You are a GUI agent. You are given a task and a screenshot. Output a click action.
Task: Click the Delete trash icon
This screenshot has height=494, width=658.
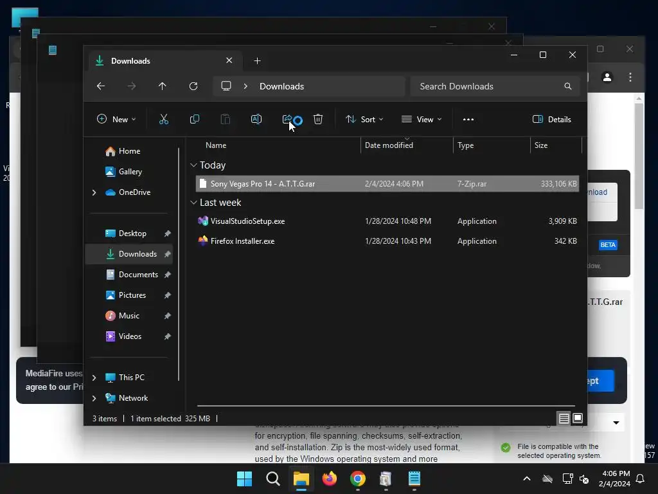(318, 119)
